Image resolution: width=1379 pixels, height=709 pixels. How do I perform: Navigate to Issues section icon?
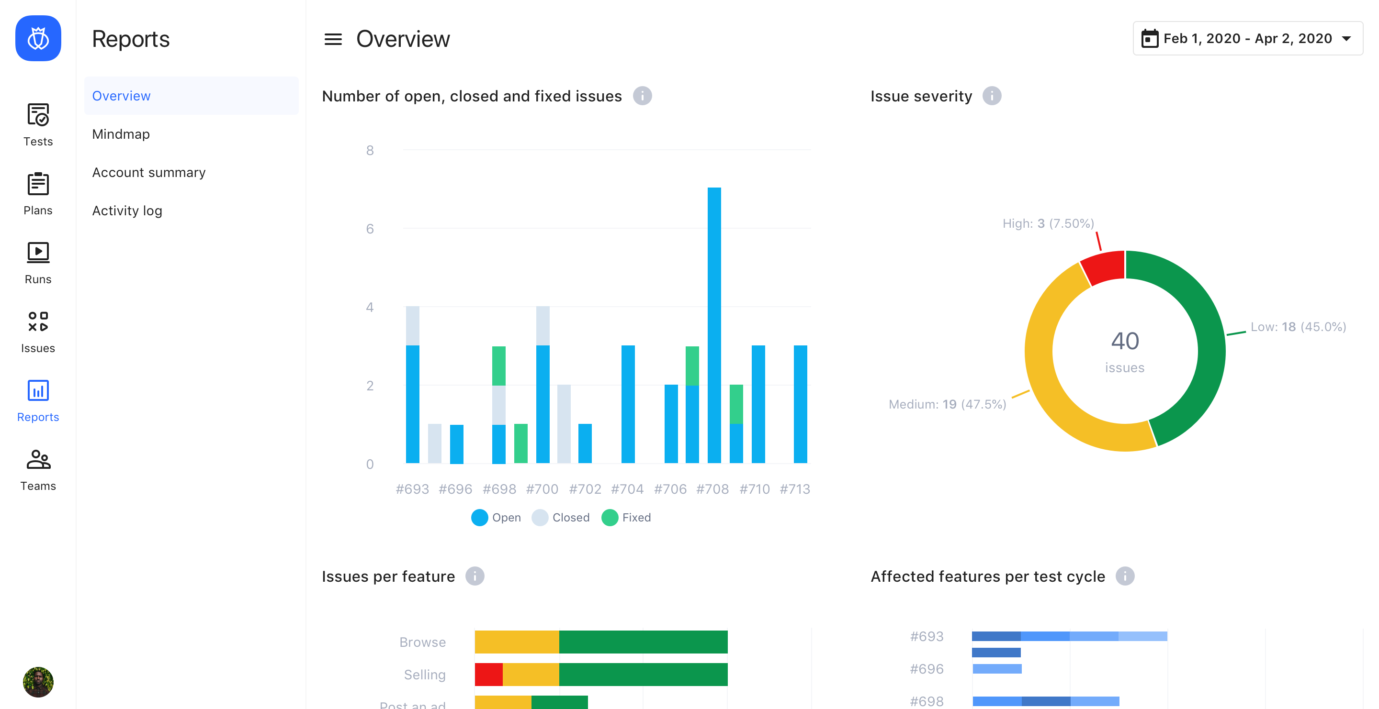coord(38,321)
